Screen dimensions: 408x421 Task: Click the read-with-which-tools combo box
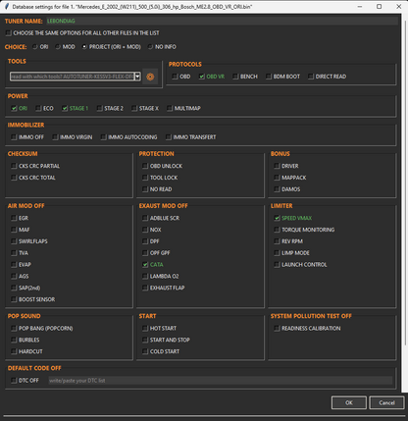point(76,77)
